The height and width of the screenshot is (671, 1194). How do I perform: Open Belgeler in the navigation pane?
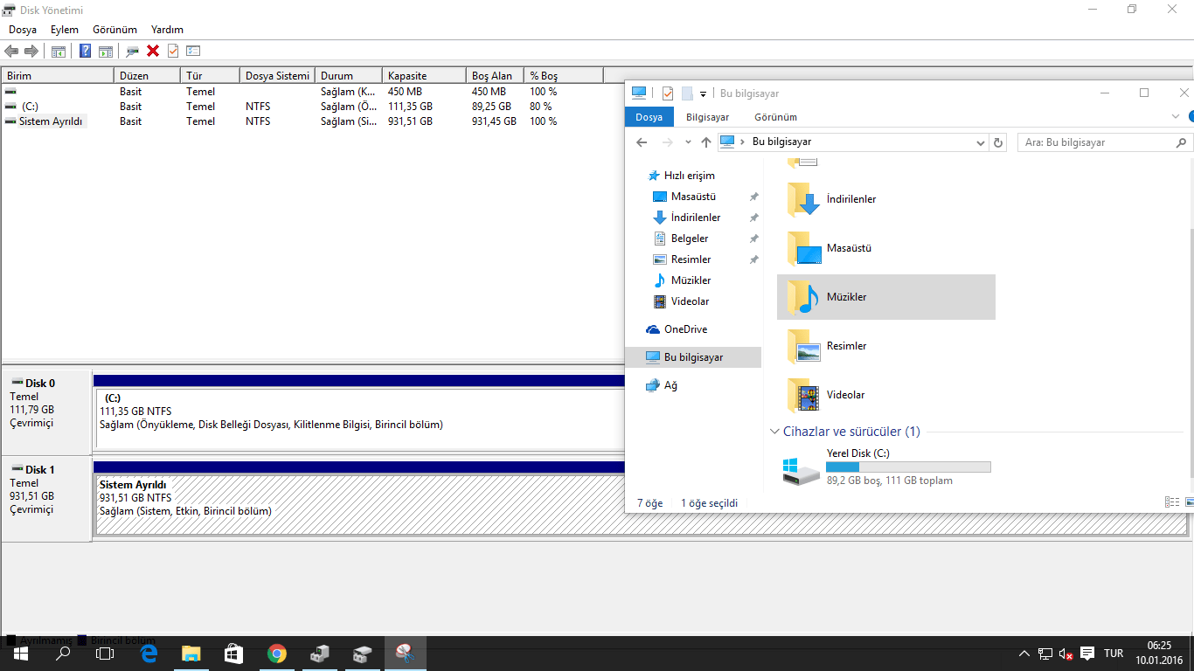click(x=690, y=239)
